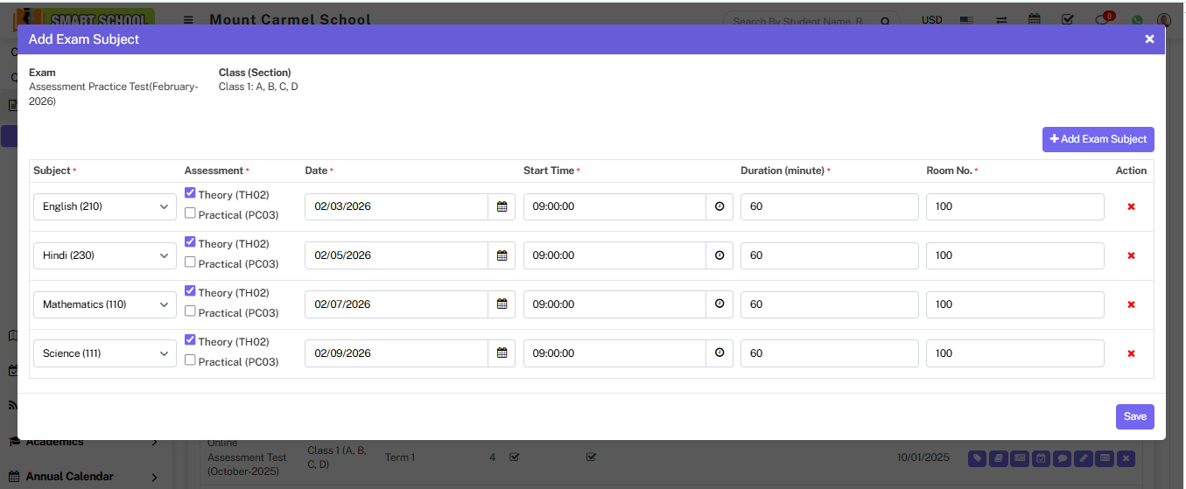Screen dimensions: 1186x489
Task: Expand the Mathematics (110) subject dropdown
Action: pyautogui.click(x=105, y=304)
